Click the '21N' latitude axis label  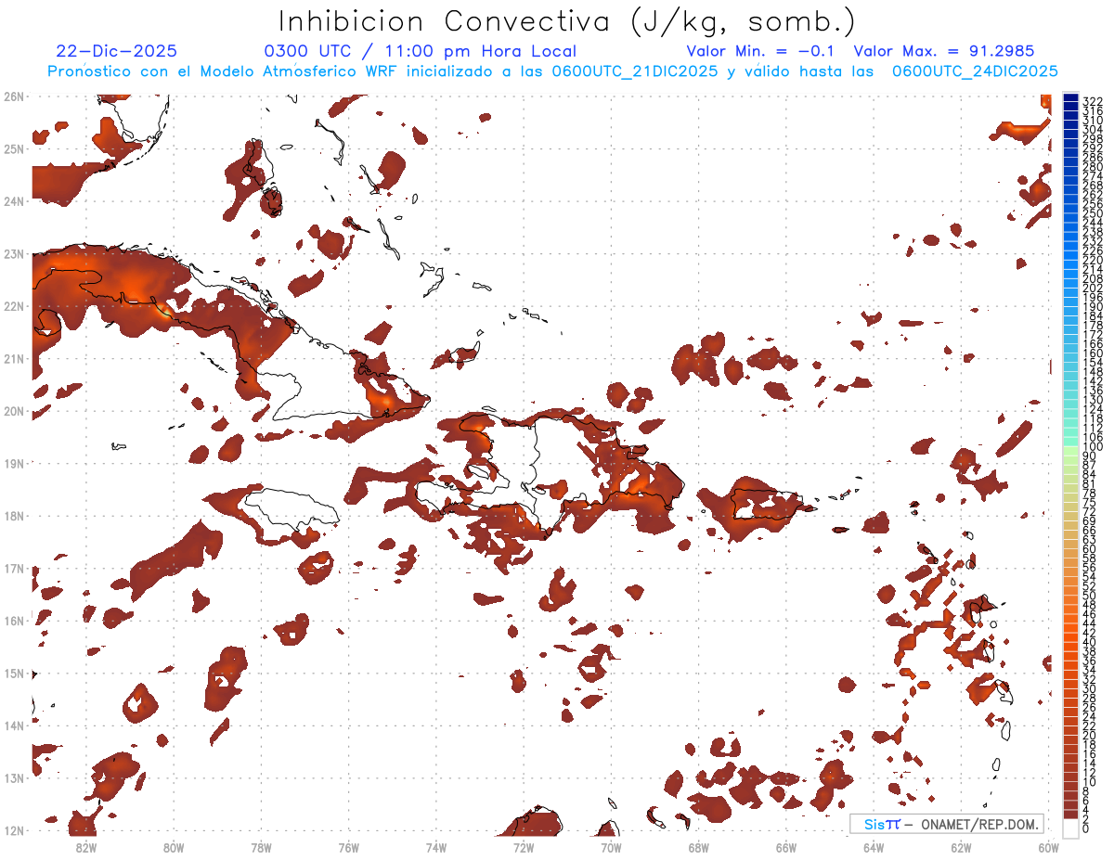[x=13, y=358]
